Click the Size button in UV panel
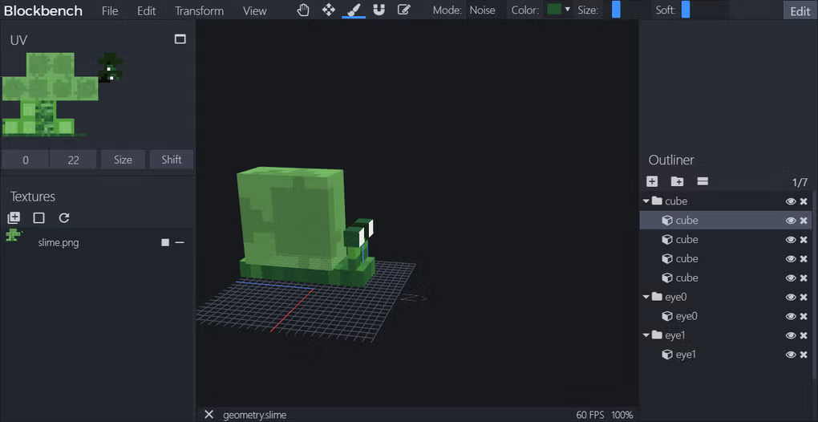The image size is (818, 422). click(x=123, y=160)
